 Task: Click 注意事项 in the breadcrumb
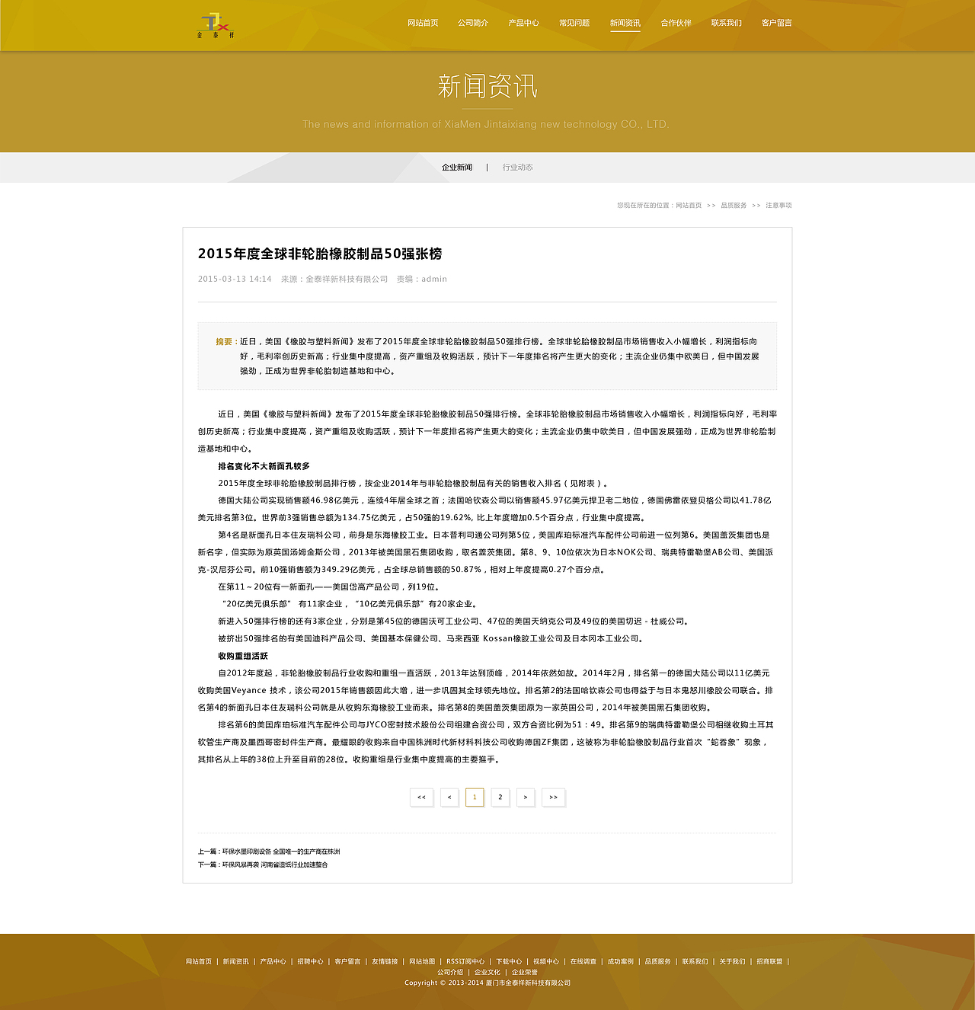[778, 206]
